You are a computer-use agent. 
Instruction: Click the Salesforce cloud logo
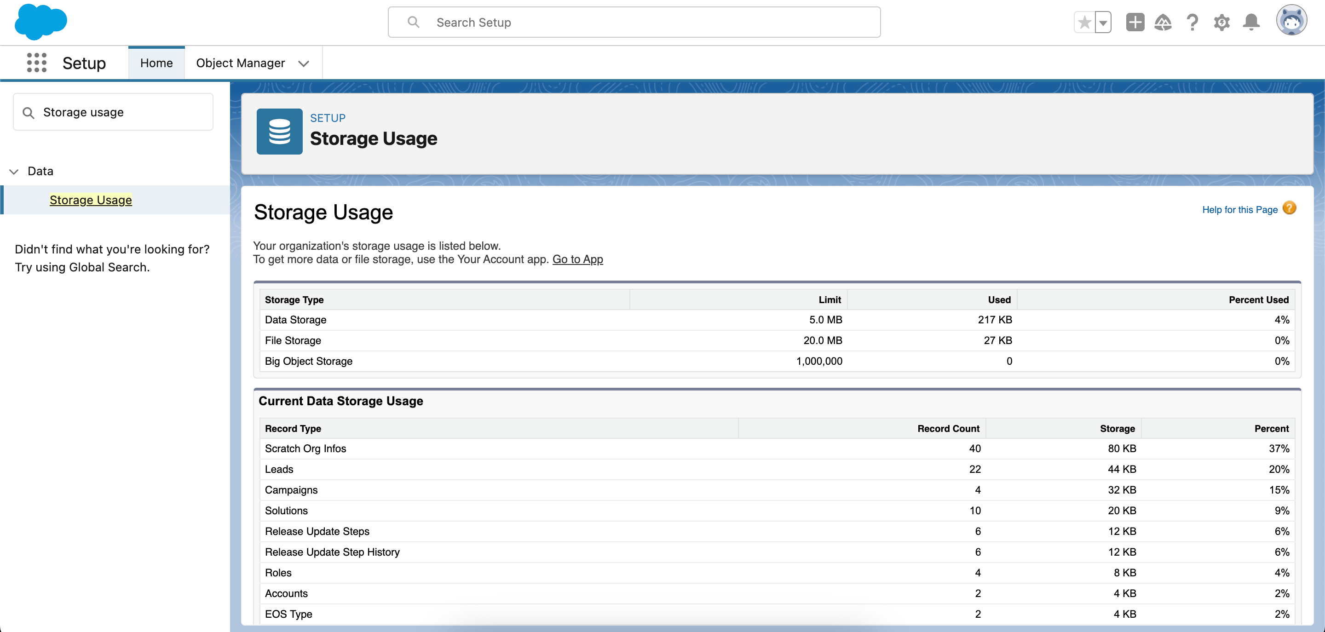[40, 22]
